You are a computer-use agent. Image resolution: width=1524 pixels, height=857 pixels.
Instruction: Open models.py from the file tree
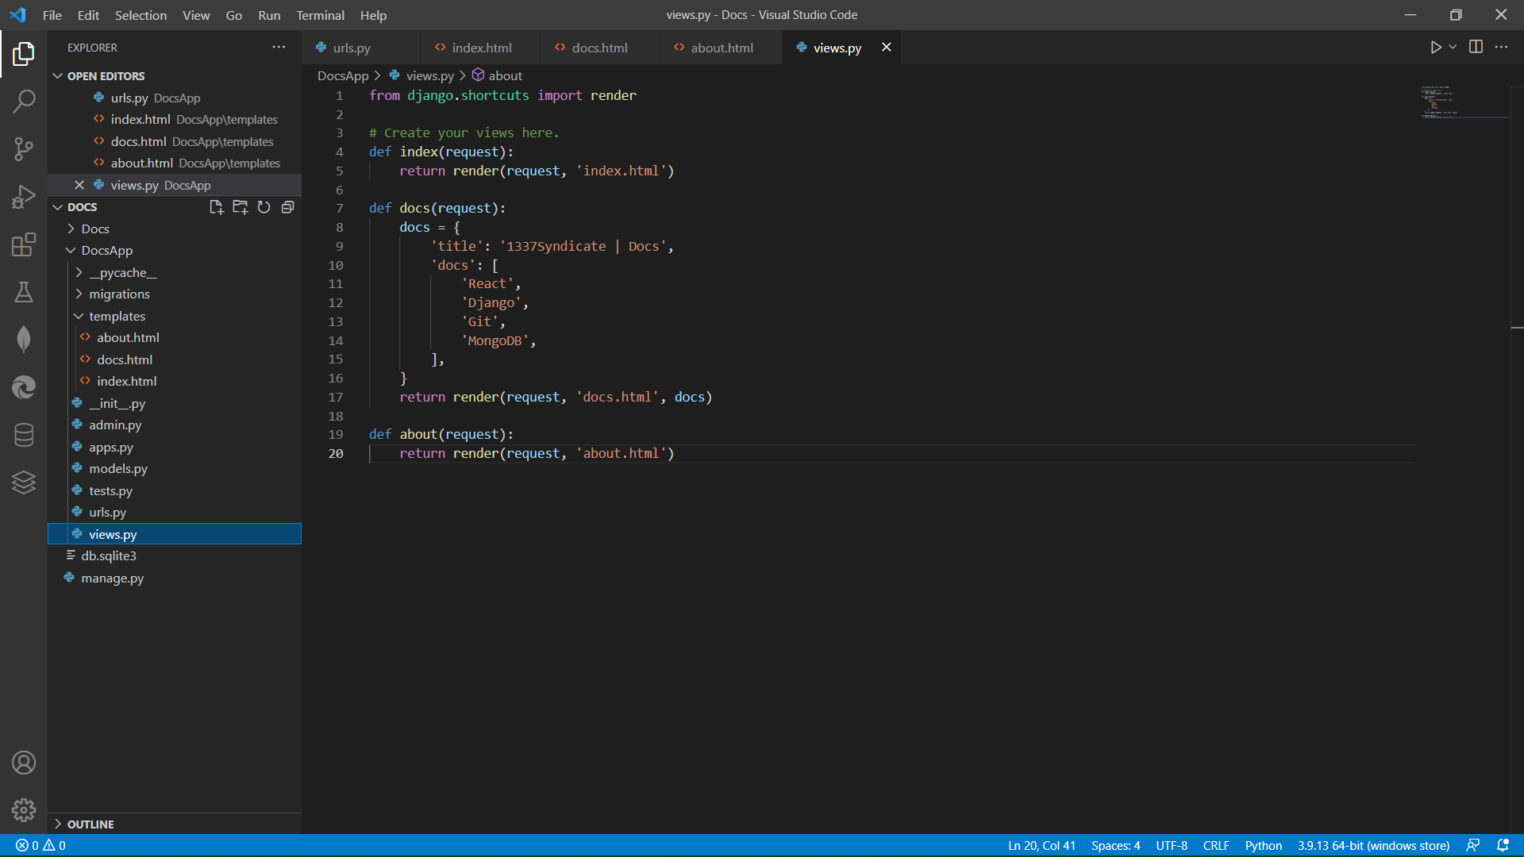click(x=118, y=468)
